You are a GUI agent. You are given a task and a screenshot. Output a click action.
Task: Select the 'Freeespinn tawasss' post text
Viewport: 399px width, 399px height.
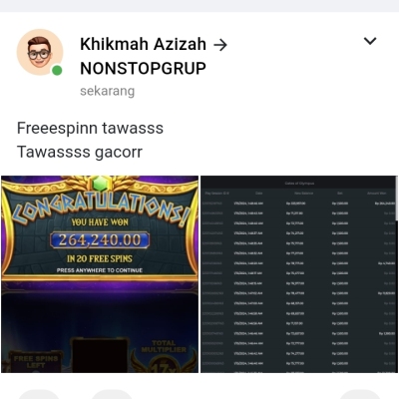[x=90, y=128]
